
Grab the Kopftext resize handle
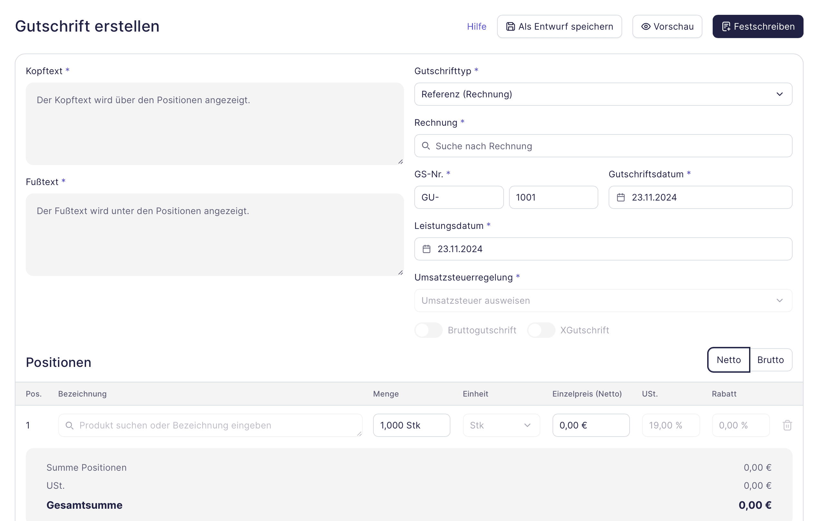coord(400,162)
